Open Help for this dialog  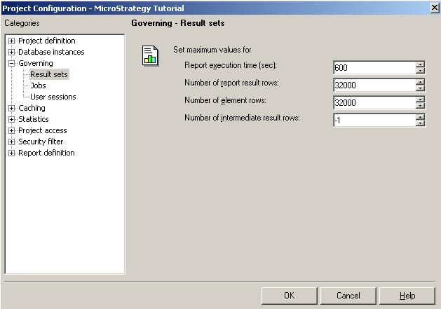(x=407, y=296)
